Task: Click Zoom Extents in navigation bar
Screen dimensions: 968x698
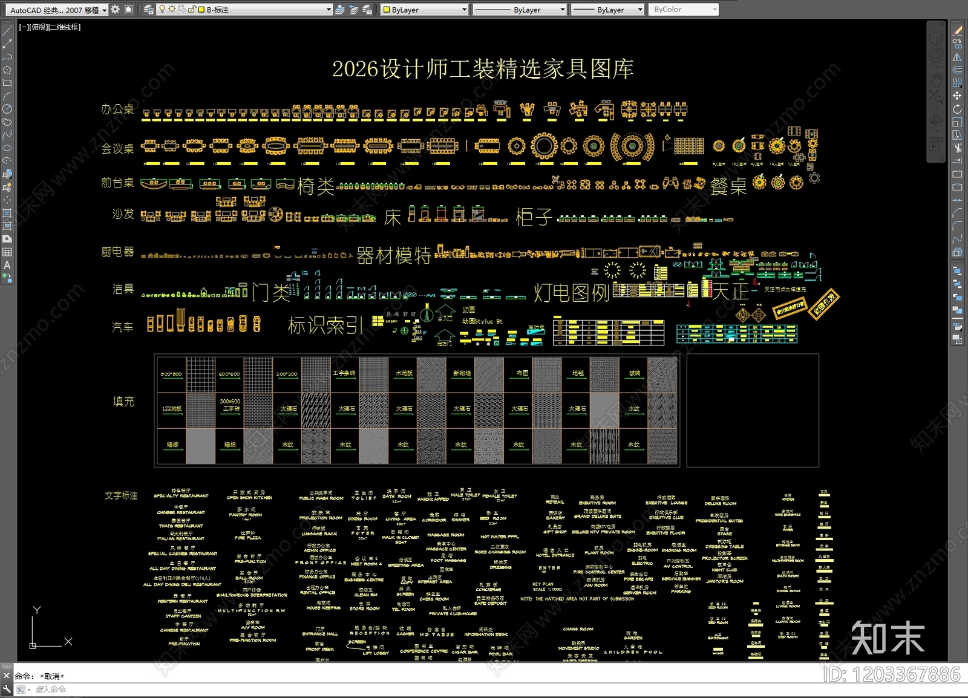Action: [x=936, y=97]
